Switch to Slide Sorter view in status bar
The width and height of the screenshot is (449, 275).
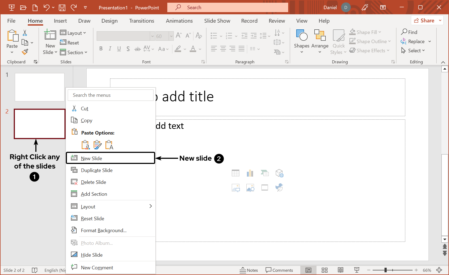click(x=324, y=270)
